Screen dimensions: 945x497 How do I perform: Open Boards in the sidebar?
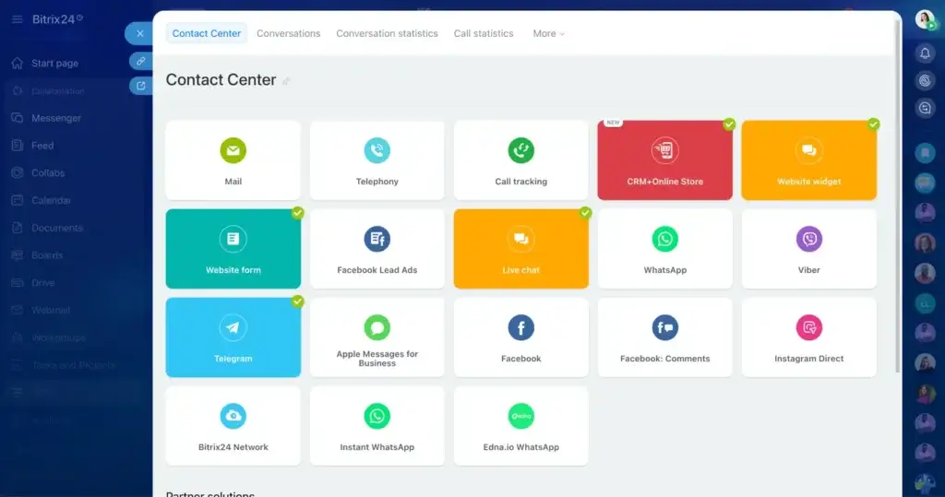(x=46, y=254)
